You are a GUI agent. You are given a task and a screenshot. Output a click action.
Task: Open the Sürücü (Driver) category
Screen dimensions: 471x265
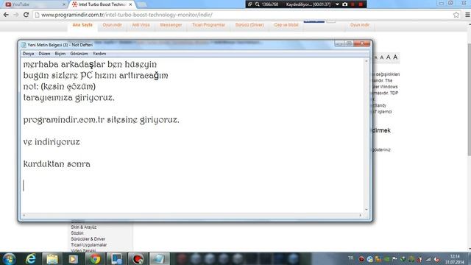click(249, 25)
